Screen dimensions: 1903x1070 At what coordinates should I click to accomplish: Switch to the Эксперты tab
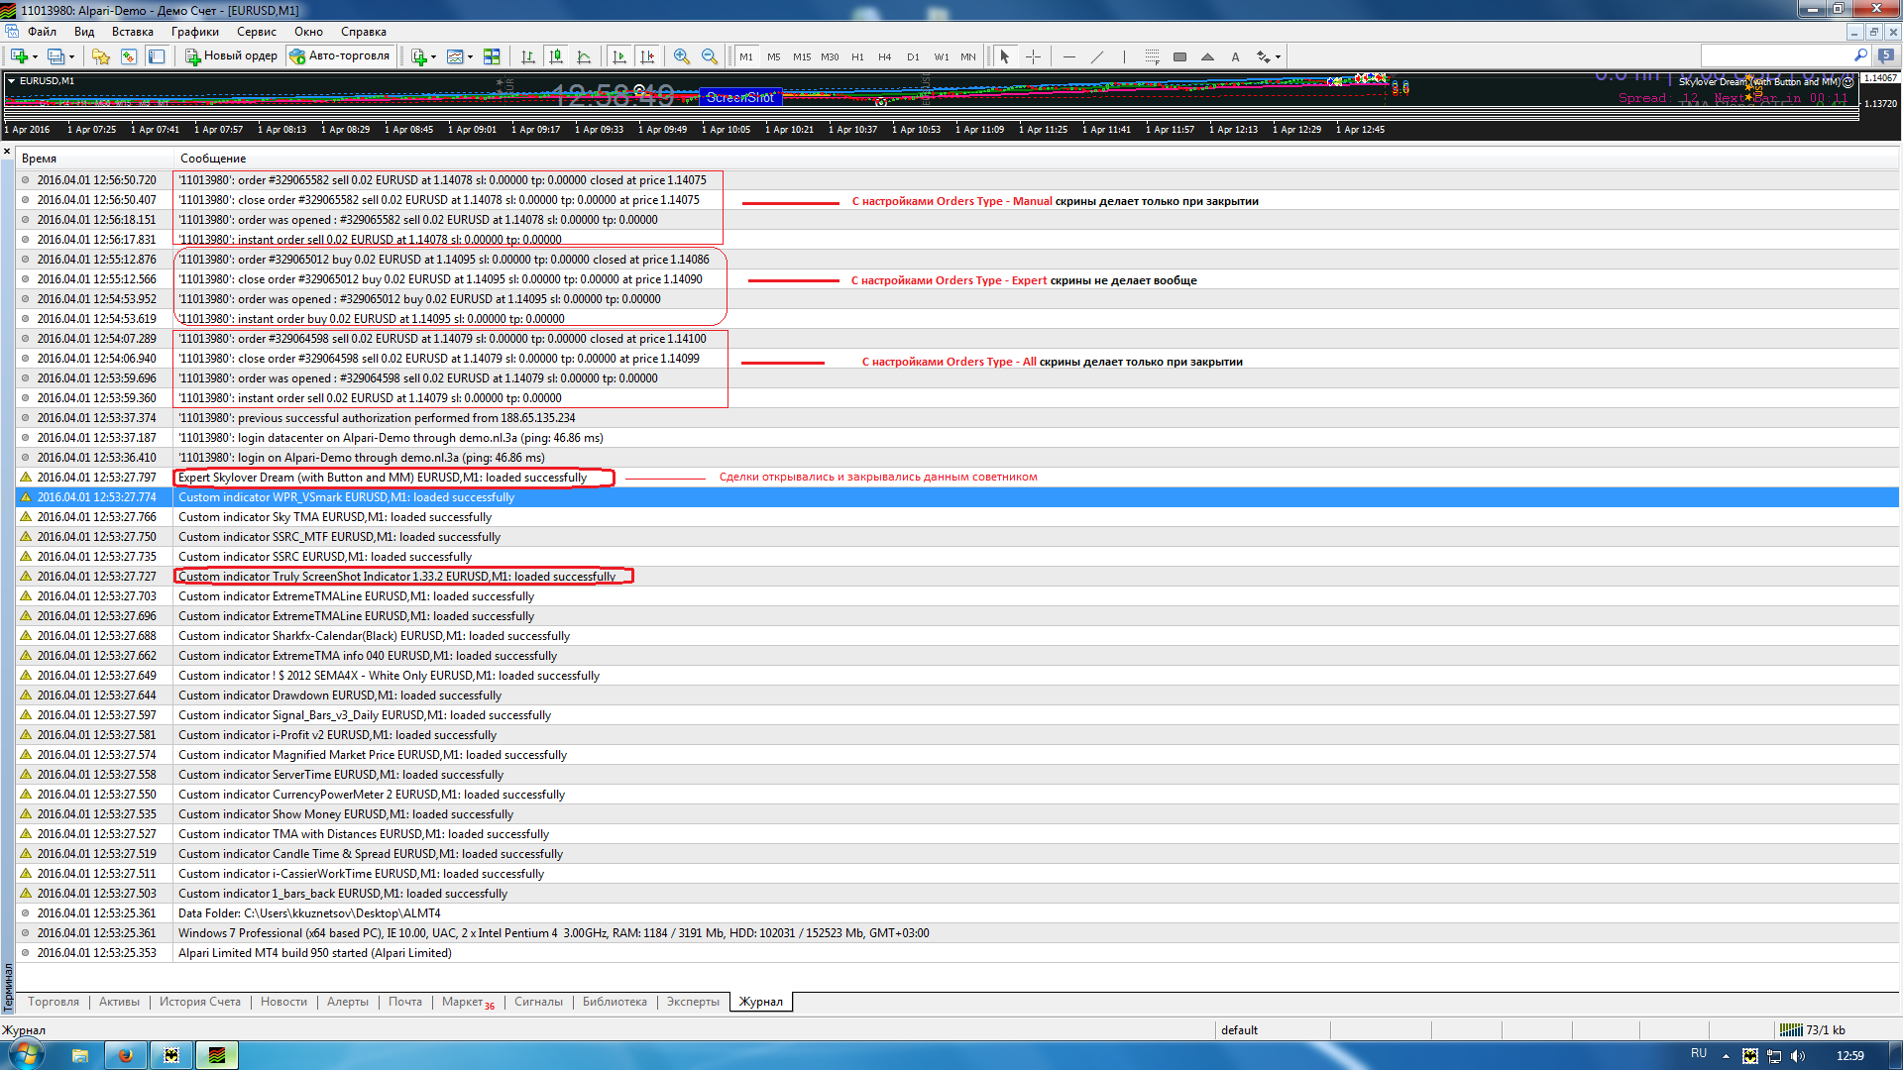(693, 1002)
